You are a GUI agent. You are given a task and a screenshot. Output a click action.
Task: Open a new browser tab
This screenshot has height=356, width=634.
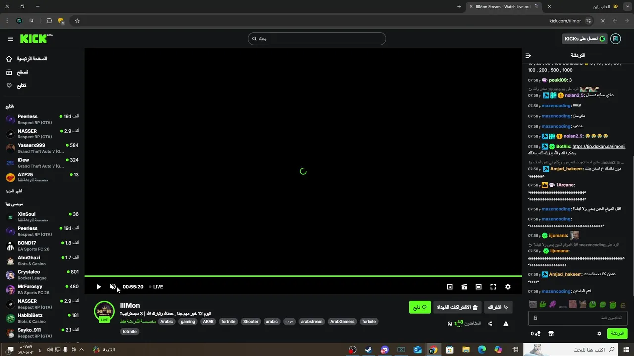pos(459,7)
